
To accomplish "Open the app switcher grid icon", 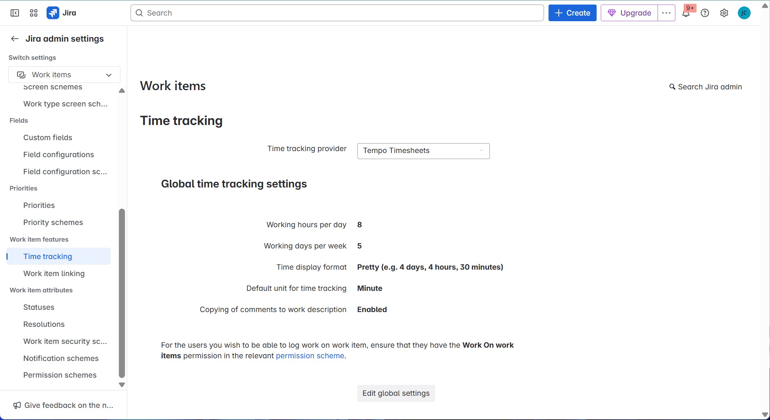I will pos(33,12).
